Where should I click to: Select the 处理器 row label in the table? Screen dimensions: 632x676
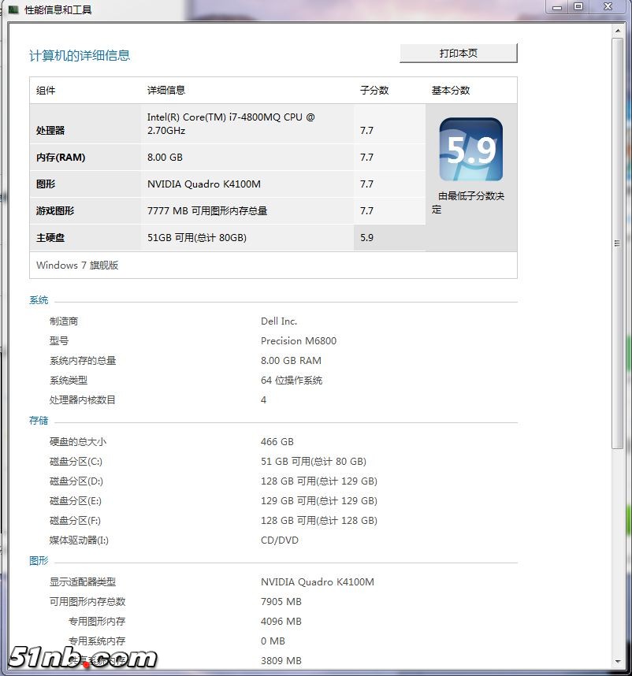pos(50,131)
